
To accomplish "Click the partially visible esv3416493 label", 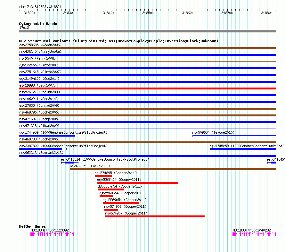I will pos(276,159).
